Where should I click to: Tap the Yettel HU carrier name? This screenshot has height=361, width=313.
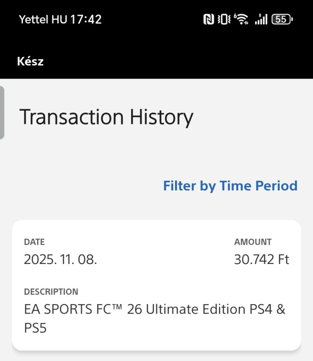[x=43, y=19]
